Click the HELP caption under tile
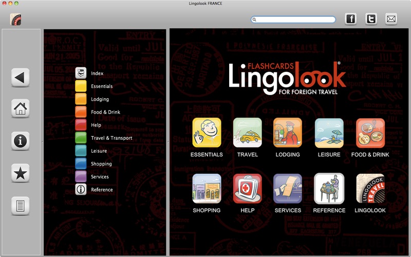411x257 pixels. 248,210
